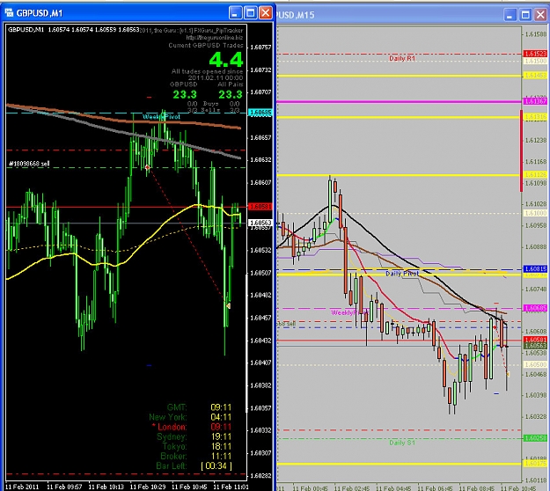Select the #18098668 sell order label
Image resolution: width=550 pixels, height=491 pixels.
click(x=29, y=164)
